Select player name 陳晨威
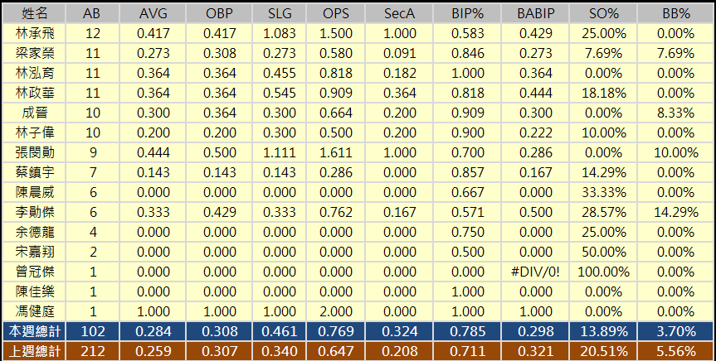 tap(35, 192)
